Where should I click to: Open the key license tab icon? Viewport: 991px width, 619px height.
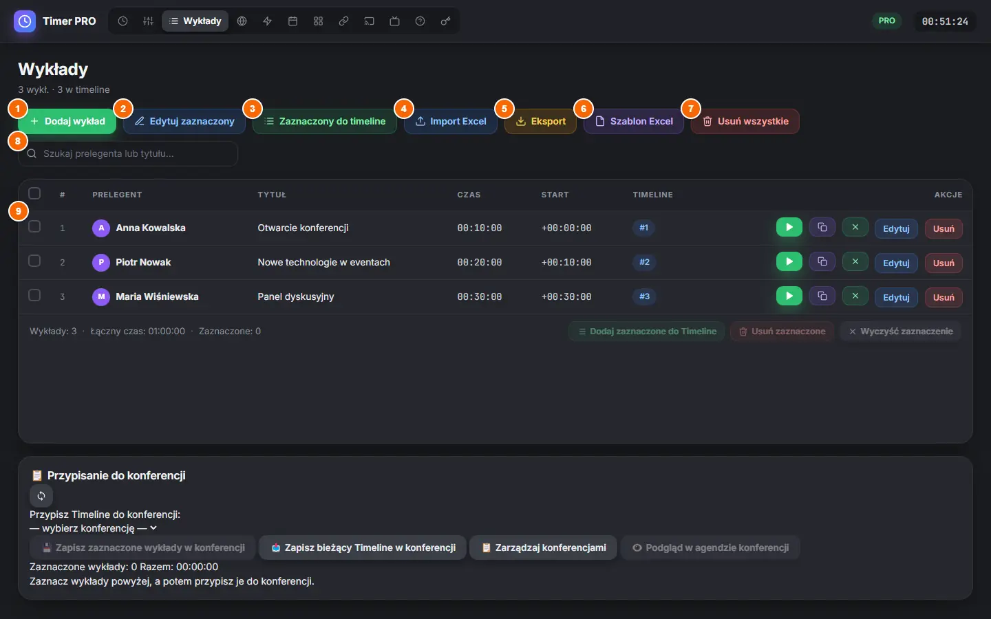(x=445, y=21)
